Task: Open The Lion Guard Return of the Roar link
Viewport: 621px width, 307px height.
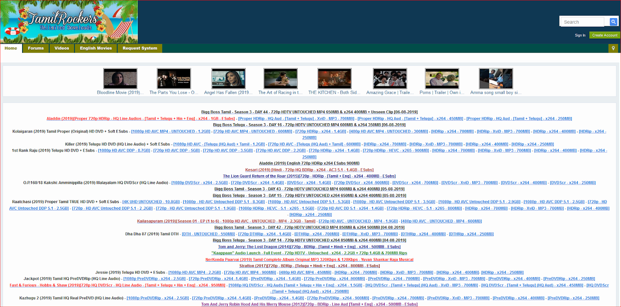Action: [x=309, y=176]
